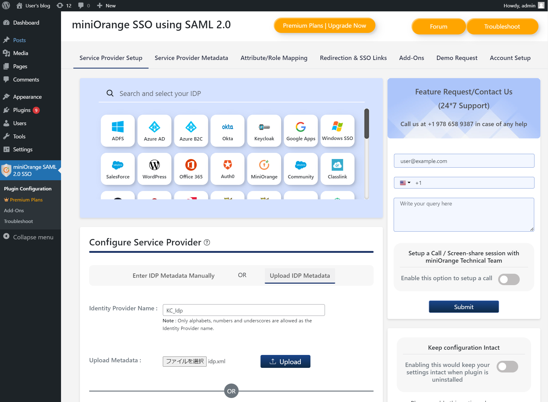The height and width of the screenshot is (402, 548).
Task: Open the Account Setup tab
Action: click(x=510, y=58)
